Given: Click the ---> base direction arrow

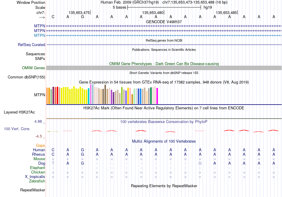Looking at the screenshot, I should [x=42, y=17].
